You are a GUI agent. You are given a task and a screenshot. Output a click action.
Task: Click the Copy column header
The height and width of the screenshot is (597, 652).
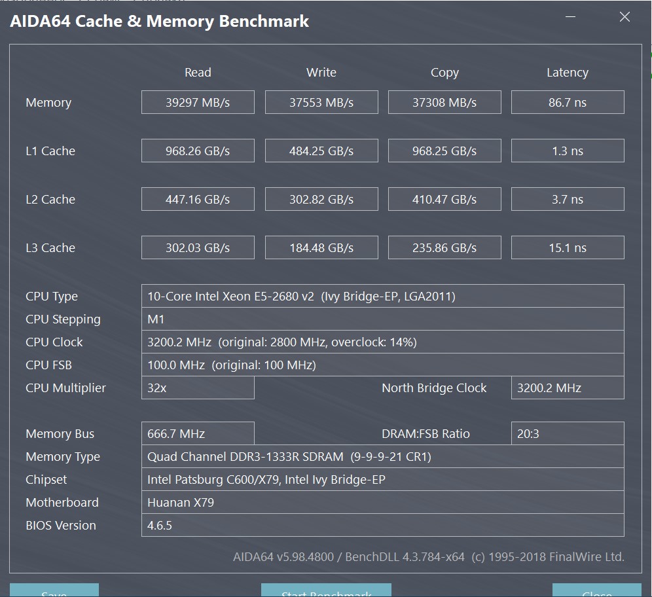444,73
